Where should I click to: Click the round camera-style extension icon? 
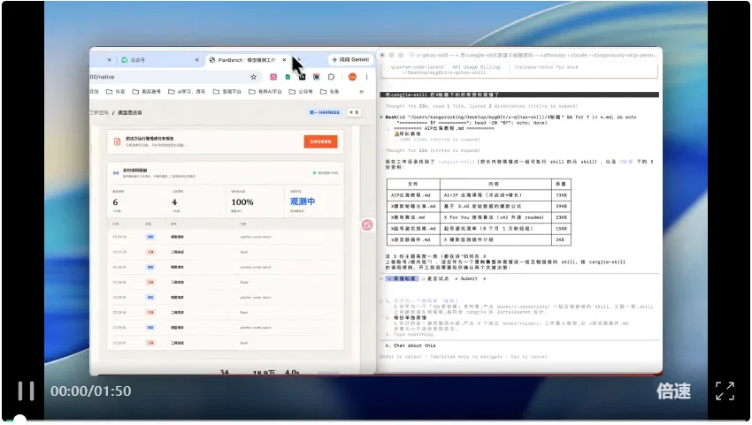click(316, 77)
